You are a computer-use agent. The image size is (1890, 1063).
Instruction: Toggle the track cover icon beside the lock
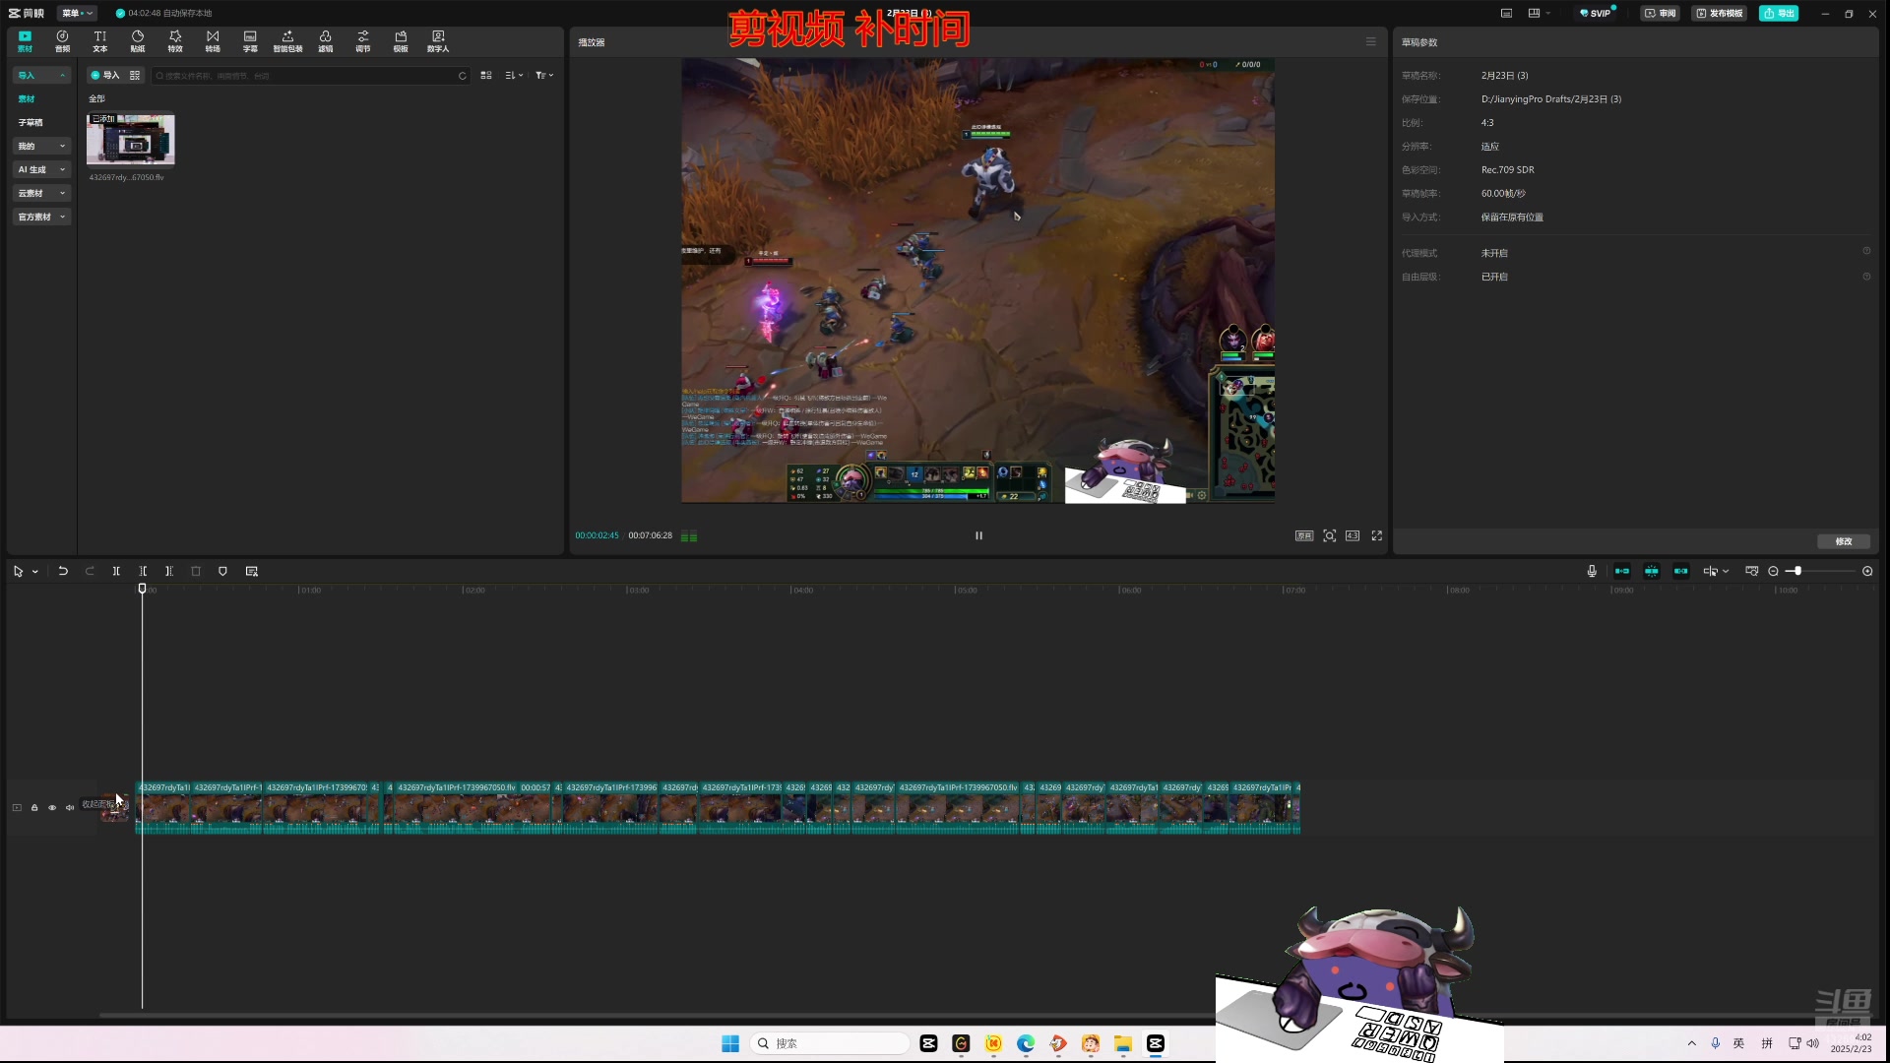coord(17,807)
